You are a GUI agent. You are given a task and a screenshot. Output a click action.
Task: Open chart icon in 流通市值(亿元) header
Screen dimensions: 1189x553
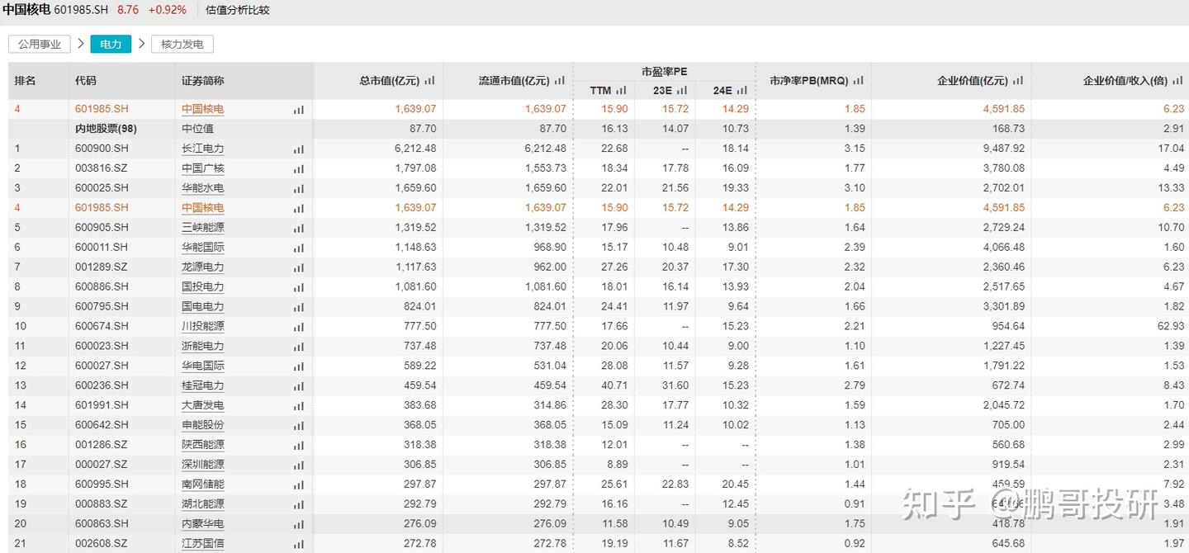click(560, 81)
